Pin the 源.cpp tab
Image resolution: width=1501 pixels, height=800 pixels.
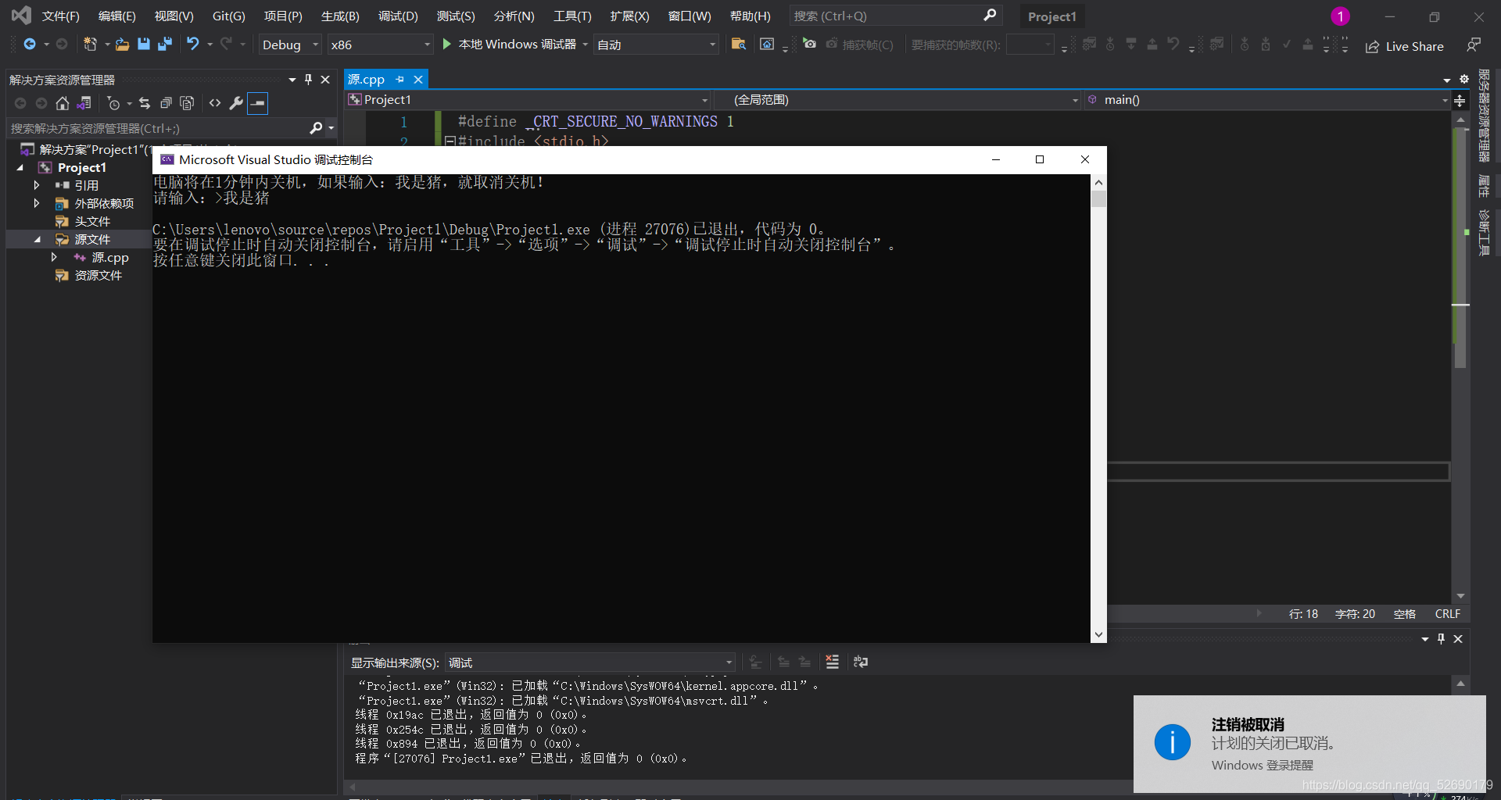pyautogui.click(x=400, y=80)
